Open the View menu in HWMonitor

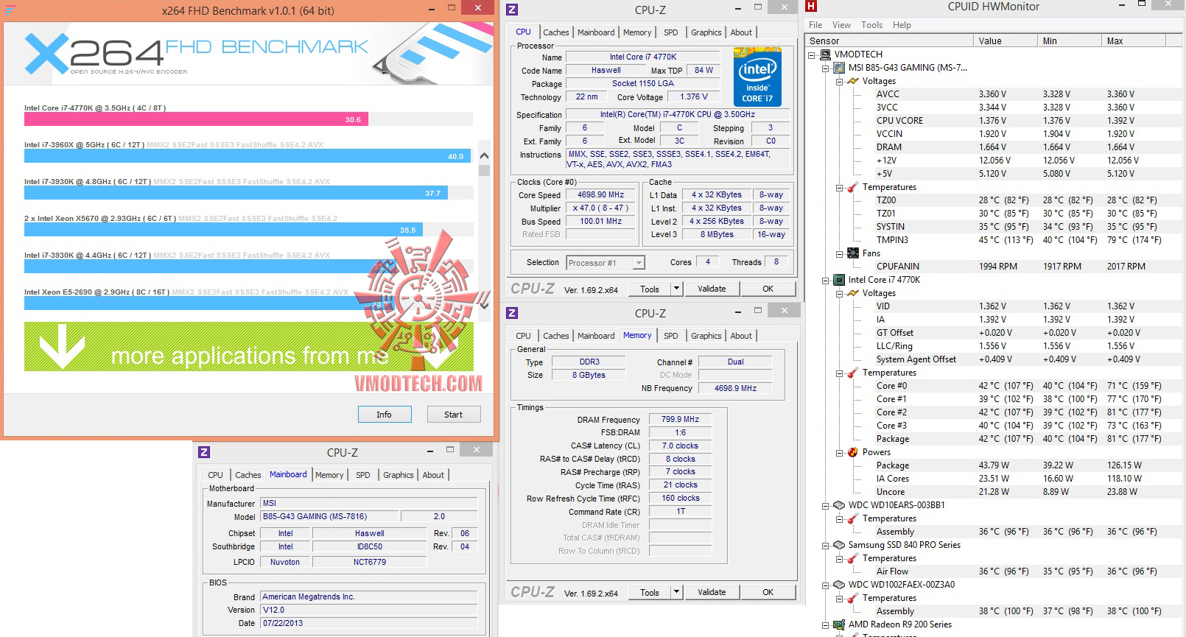(841, 25)
